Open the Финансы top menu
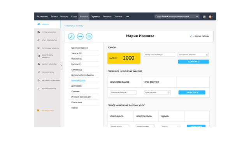 click(x=107, y=16)
